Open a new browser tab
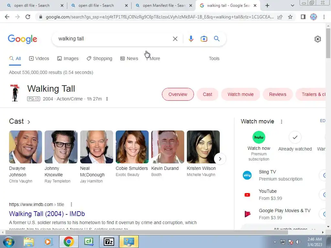 click(267, 5)
